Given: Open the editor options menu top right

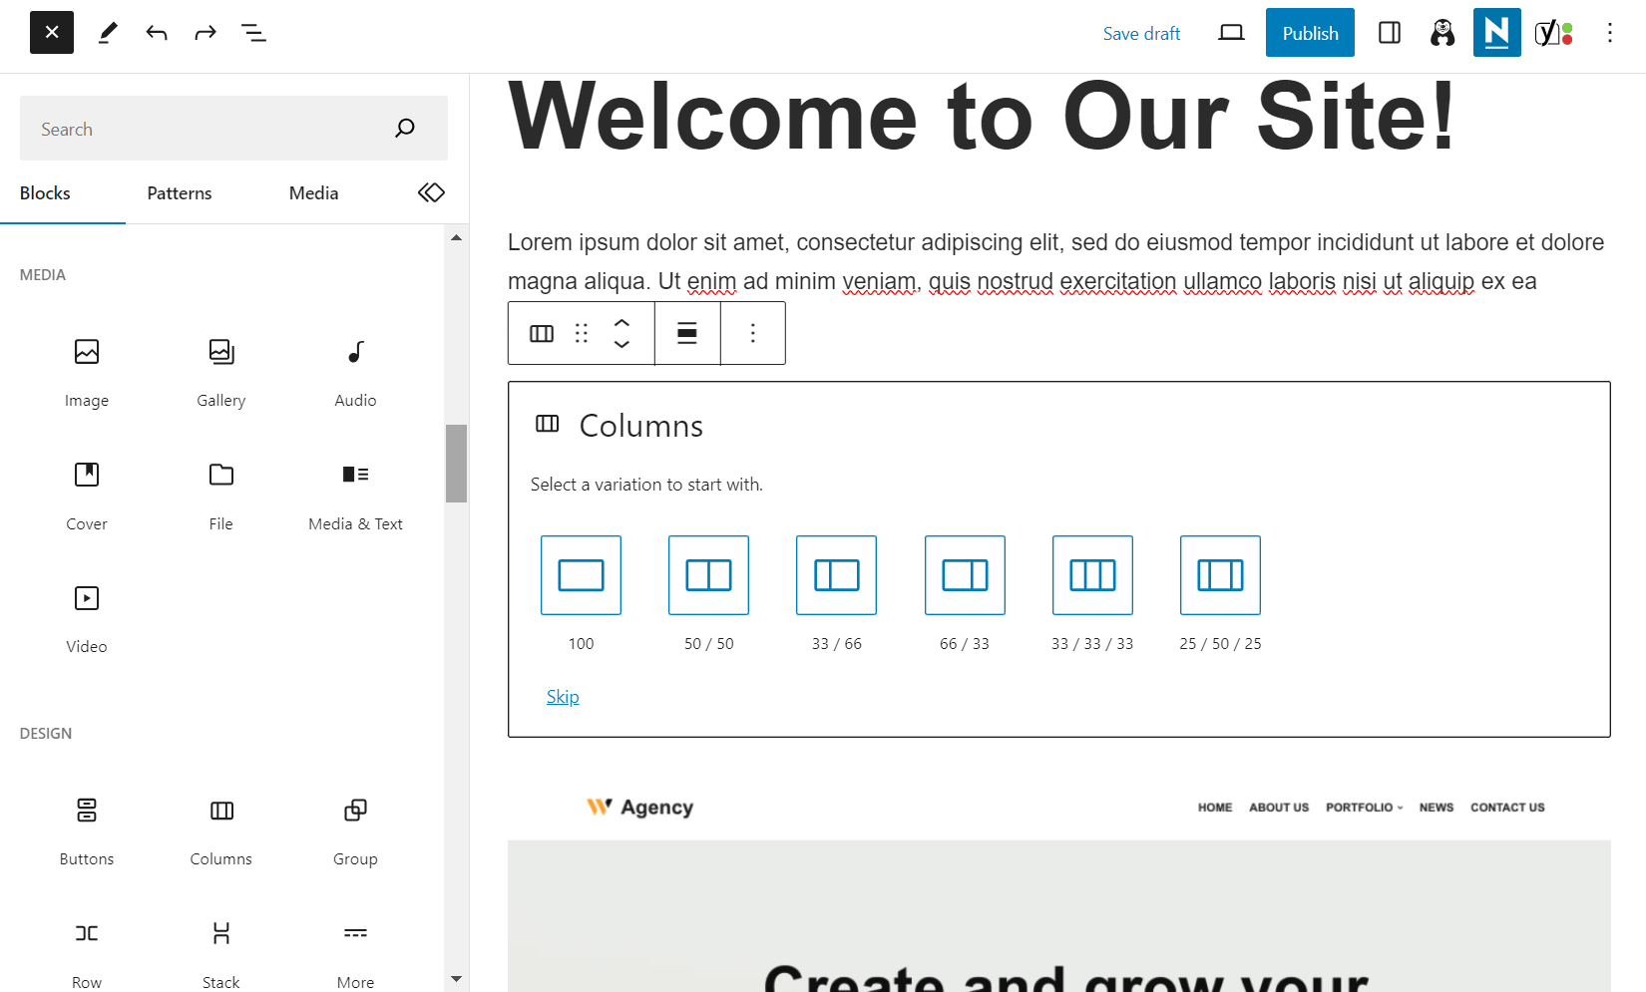Looking at the screenshot, I should click(1609, 32).
